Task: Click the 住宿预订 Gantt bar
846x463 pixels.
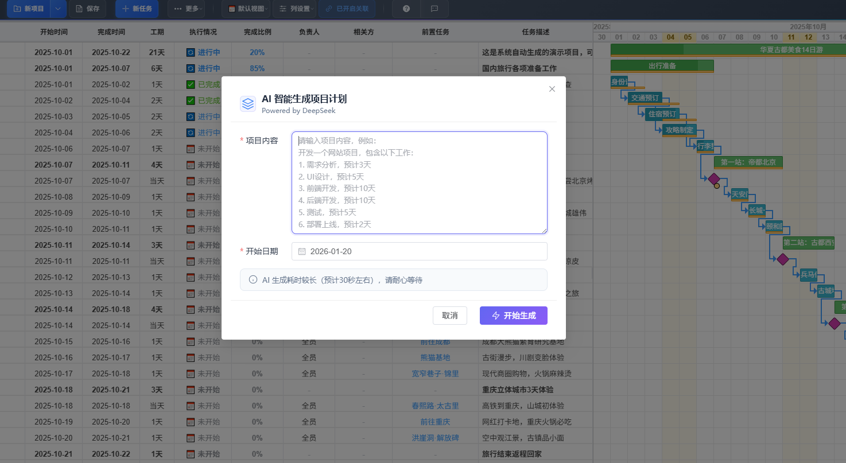Action: (662, 114)
